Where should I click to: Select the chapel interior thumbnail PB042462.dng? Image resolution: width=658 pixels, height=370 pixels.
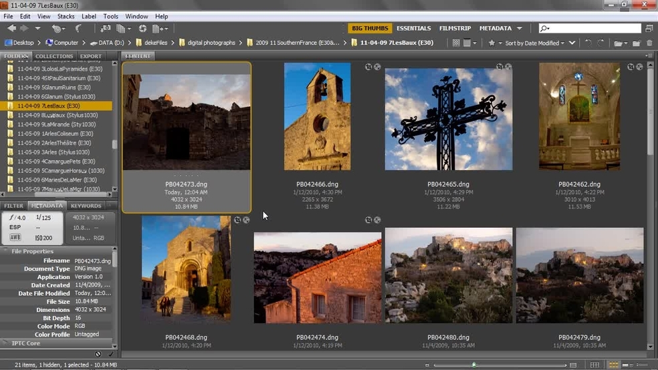pos(579,116)
